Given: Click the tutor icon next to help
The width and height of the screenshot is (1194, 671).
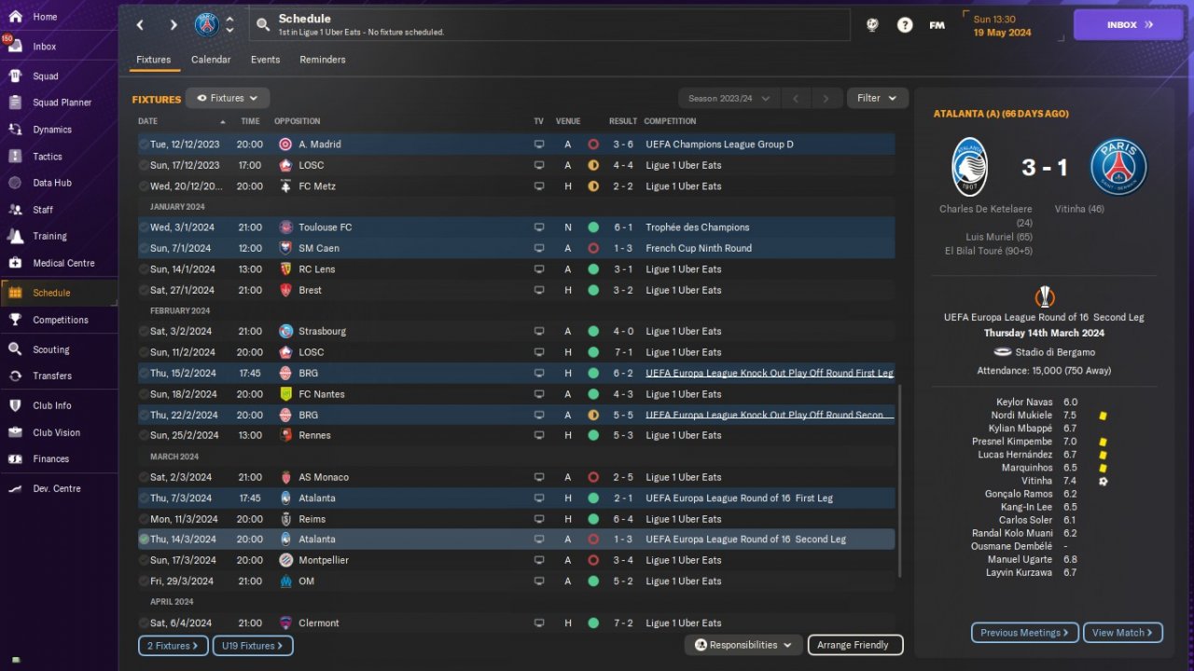Looking at the screenshot, I should click(872, 25).
